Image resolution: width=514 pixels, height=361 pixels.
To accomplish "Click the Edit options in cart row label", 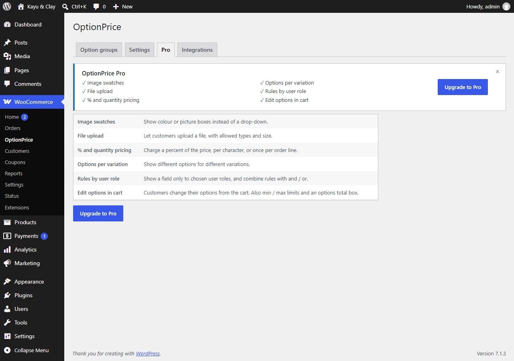I will [100, 193].
